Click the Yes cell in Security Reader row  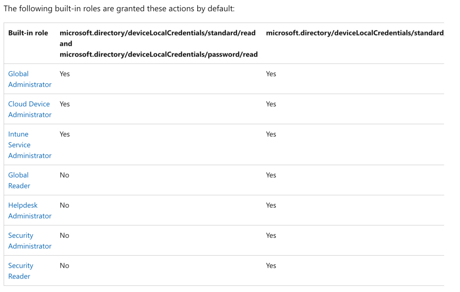(271, 266)
